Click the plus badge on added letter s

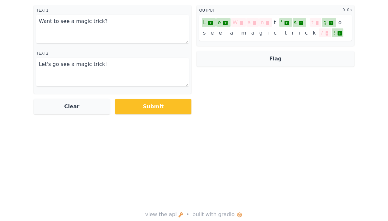coord(301,23)
